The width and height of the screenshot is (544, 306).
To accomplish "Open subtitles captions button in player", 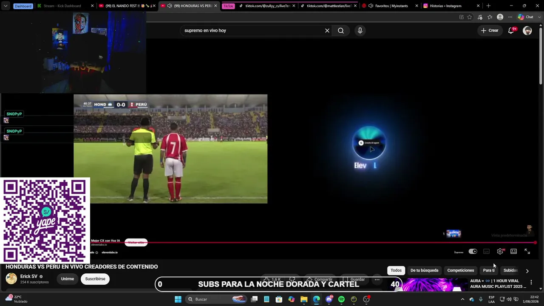I will (487, 252).
